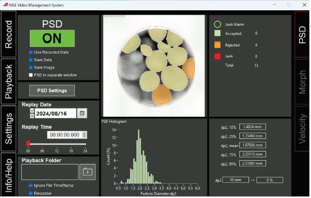Click the Particle Diameter dp2 axis label
Screen dimensions: 311x198
[x=158, y=194]
